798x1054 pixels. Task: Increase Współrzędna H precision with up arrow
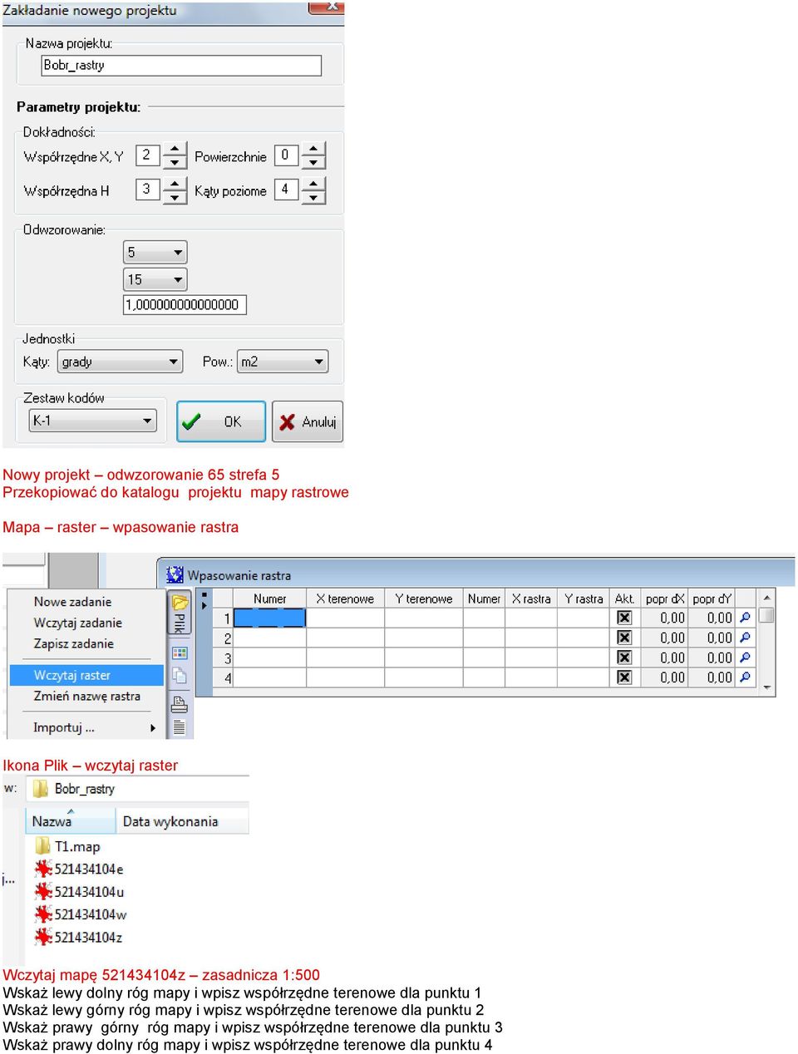tap(175, 183)
